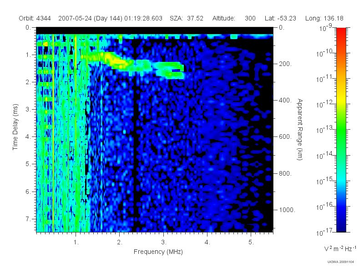364x273 pixels.
Task: Click the altitude value "300"
Action: point(250,18)
